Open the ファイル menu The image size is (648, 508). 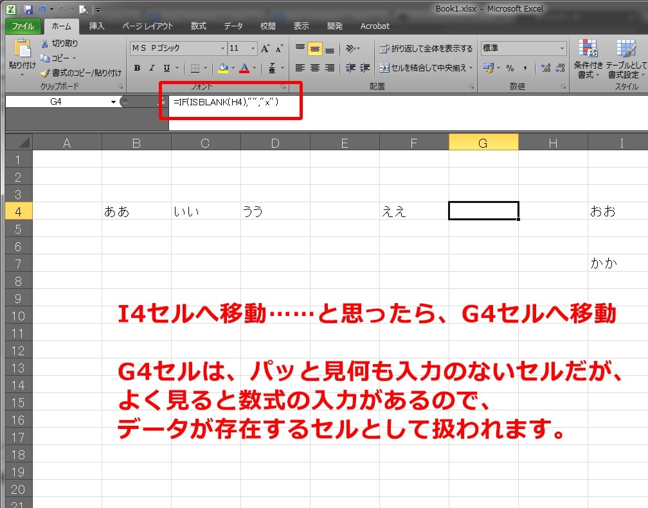(25, 26)
